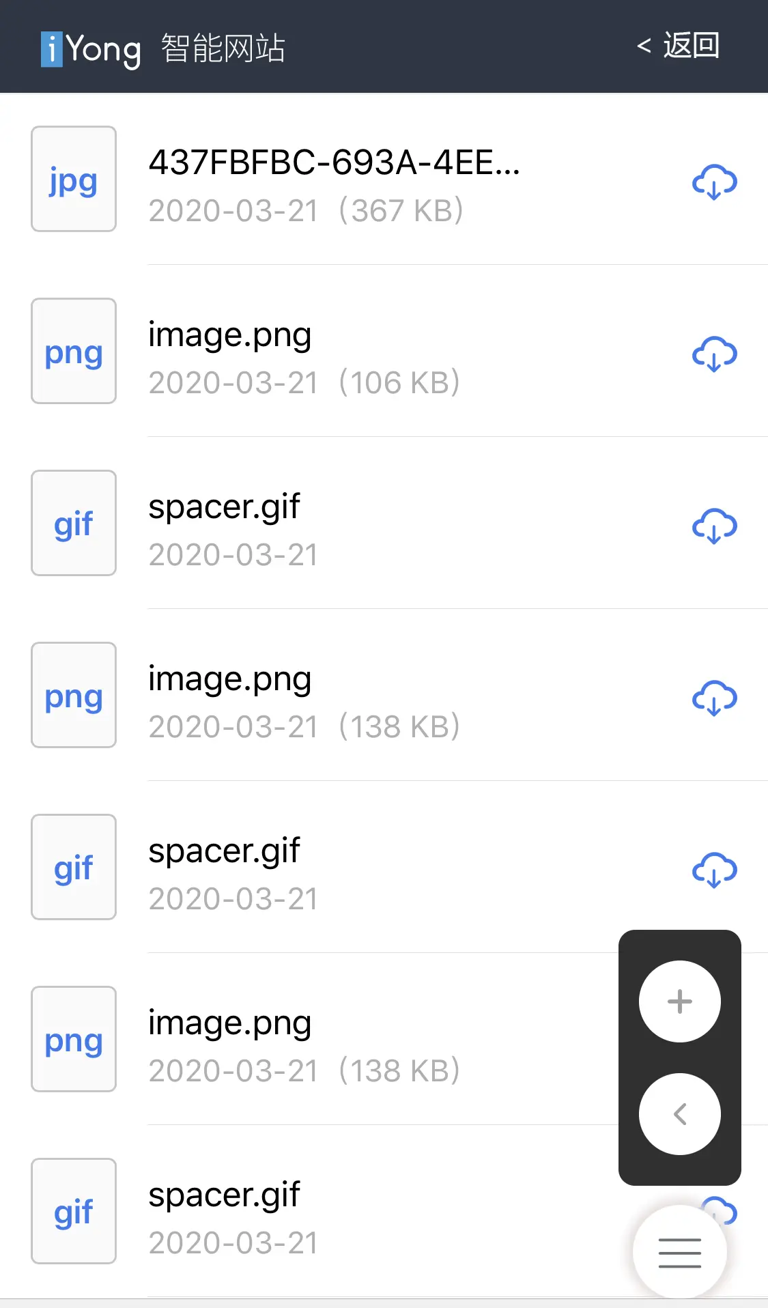This screenshot has width=768, height=1308.
Task: Tap the back chevron in floating panel
Action: point(679,1113)
